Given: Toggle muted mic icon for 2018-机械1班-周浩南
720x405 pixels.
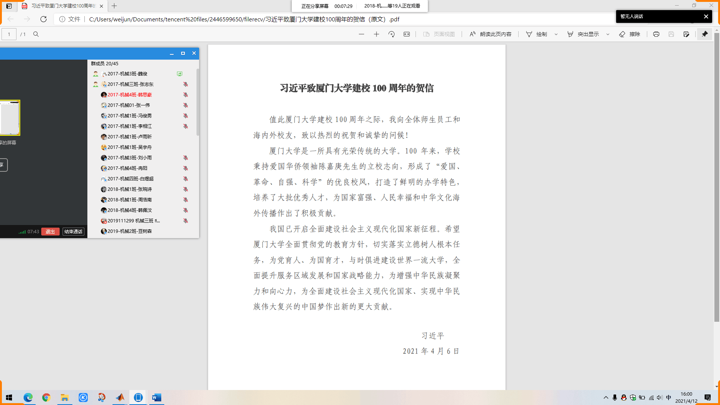Looking at the screenshot, I should (185, 200).
